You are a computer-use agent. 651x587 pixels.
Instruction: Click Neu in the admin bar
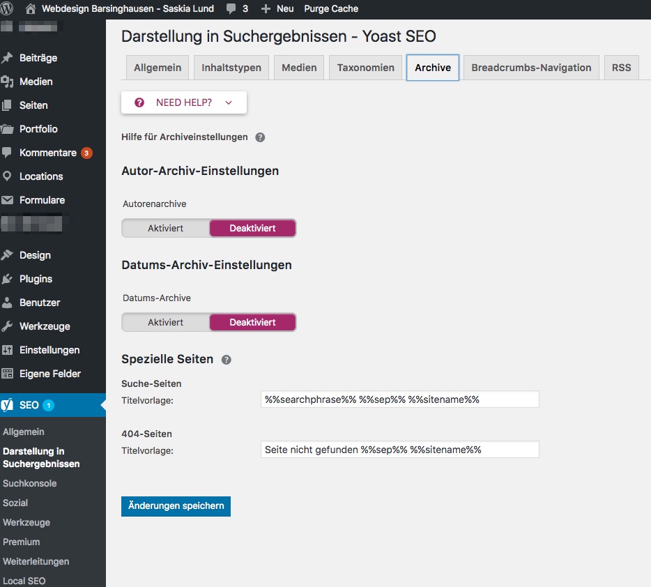click(x=285, y=9)
